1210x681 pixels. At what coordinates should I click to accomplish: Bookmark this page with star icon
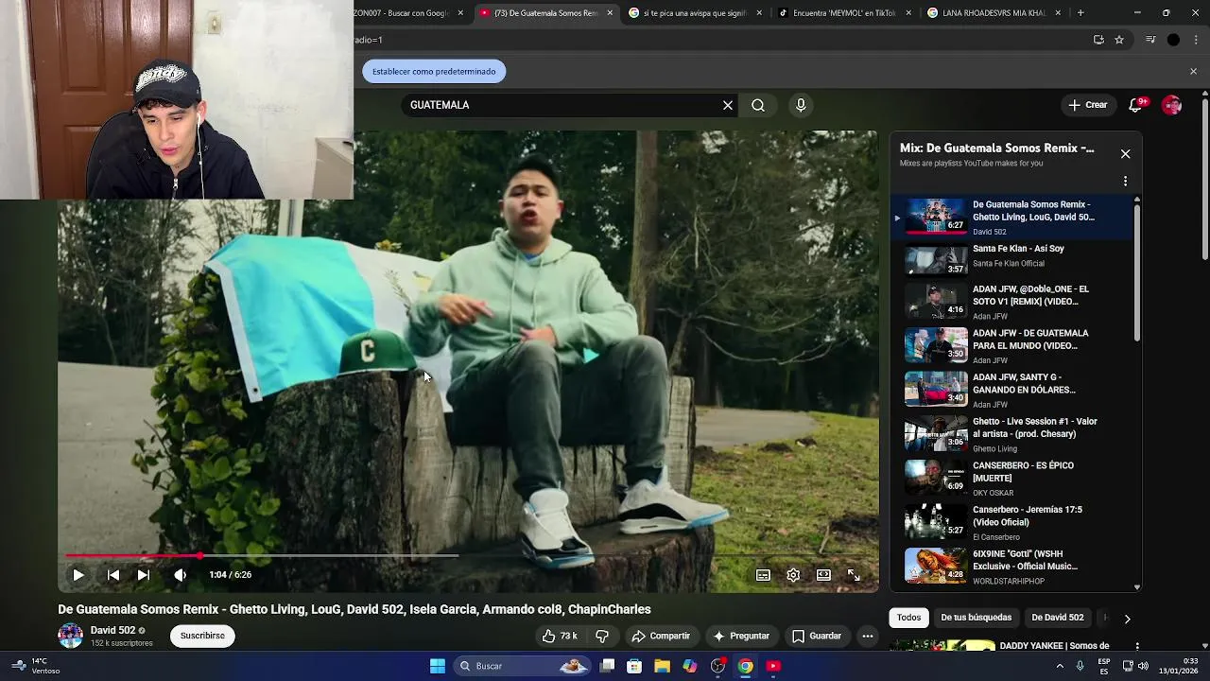[x=1119, y=40]
